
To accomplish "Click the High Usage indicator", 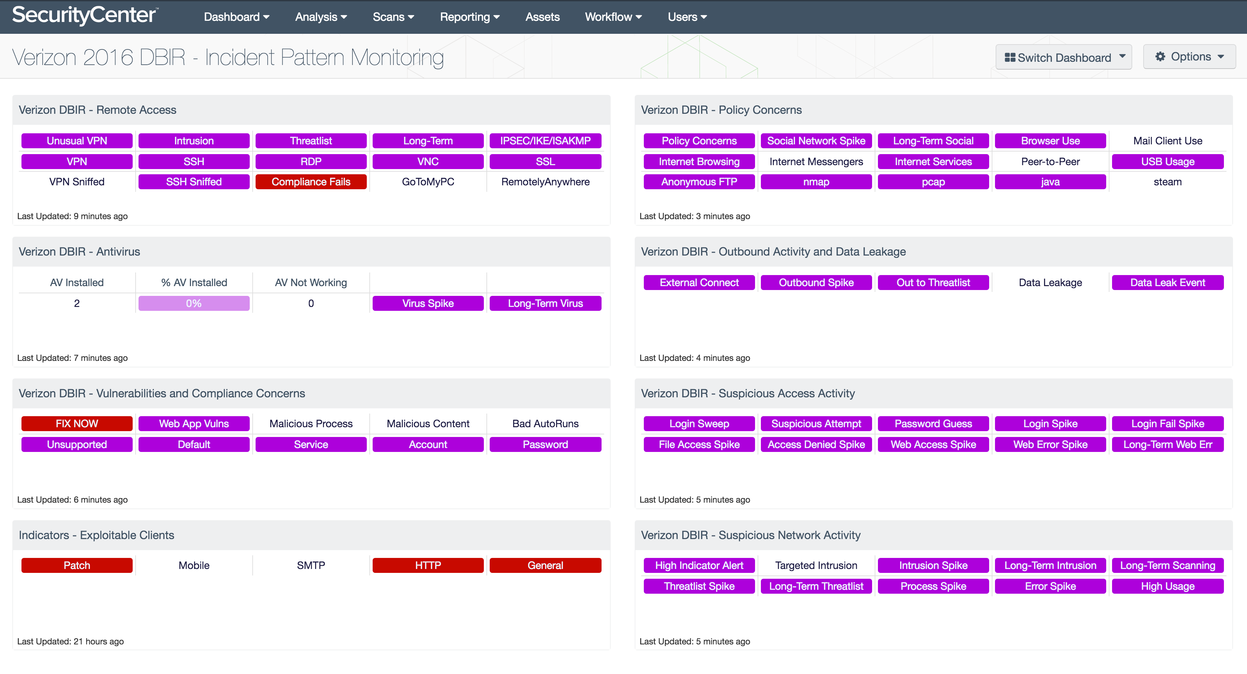I will coord(1168,586).
